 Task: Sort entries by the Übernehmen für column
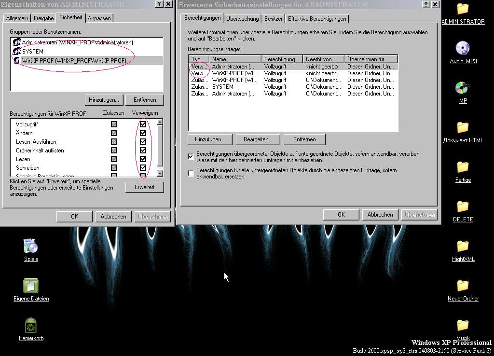coord(371,59)
